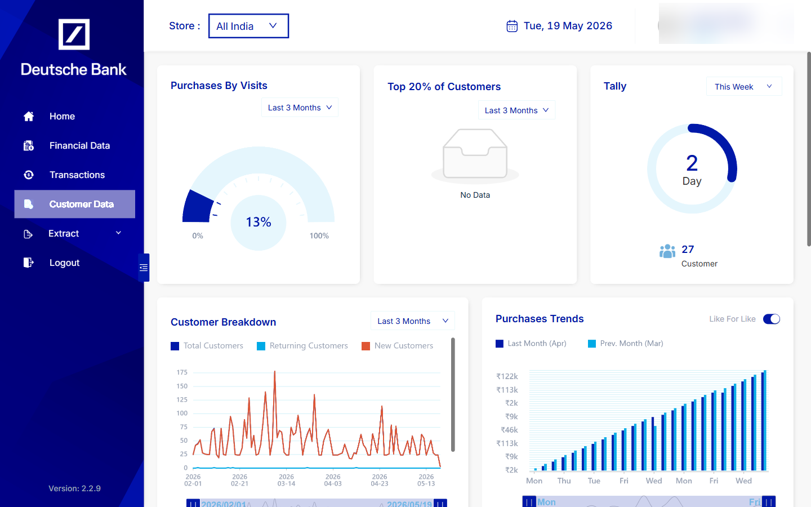Click the No Data label

[475, 195]
